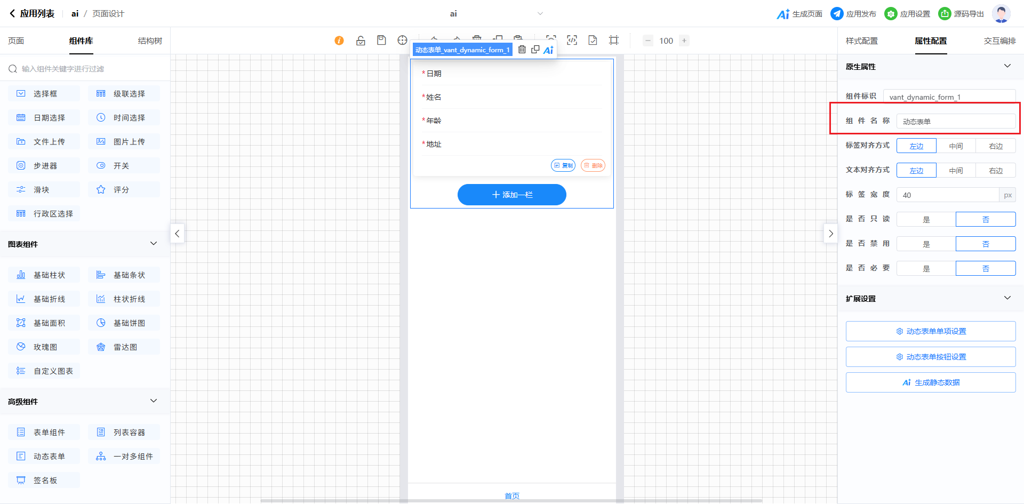1024x504 pixels.
Task: Focus the component keyword filter field
Action: [88, 69]
